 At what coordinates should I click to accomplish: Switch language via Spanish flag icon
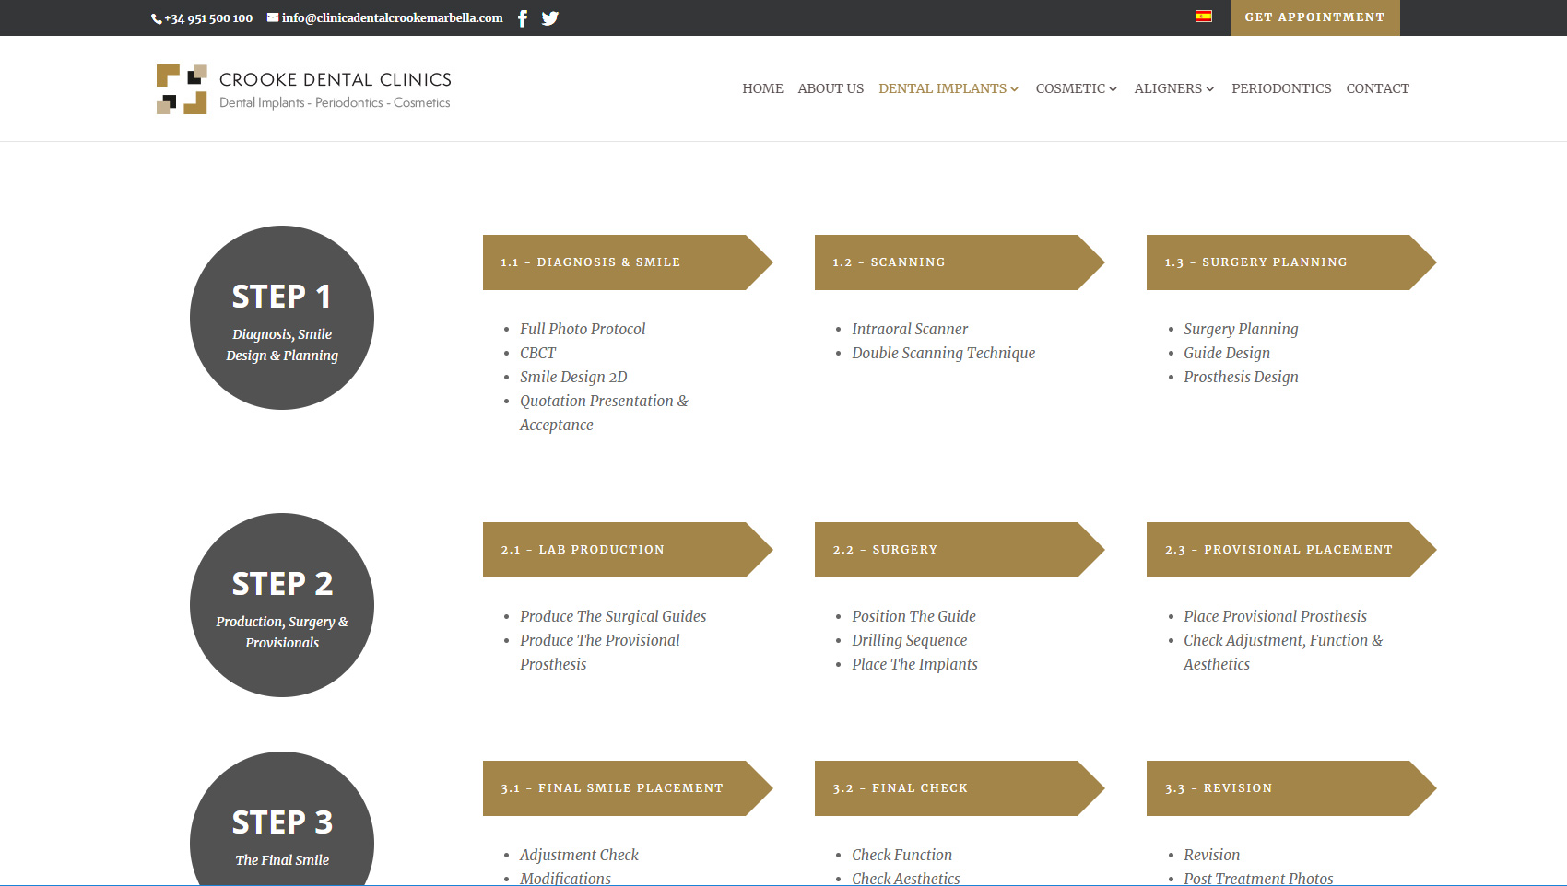[1203, 16]
